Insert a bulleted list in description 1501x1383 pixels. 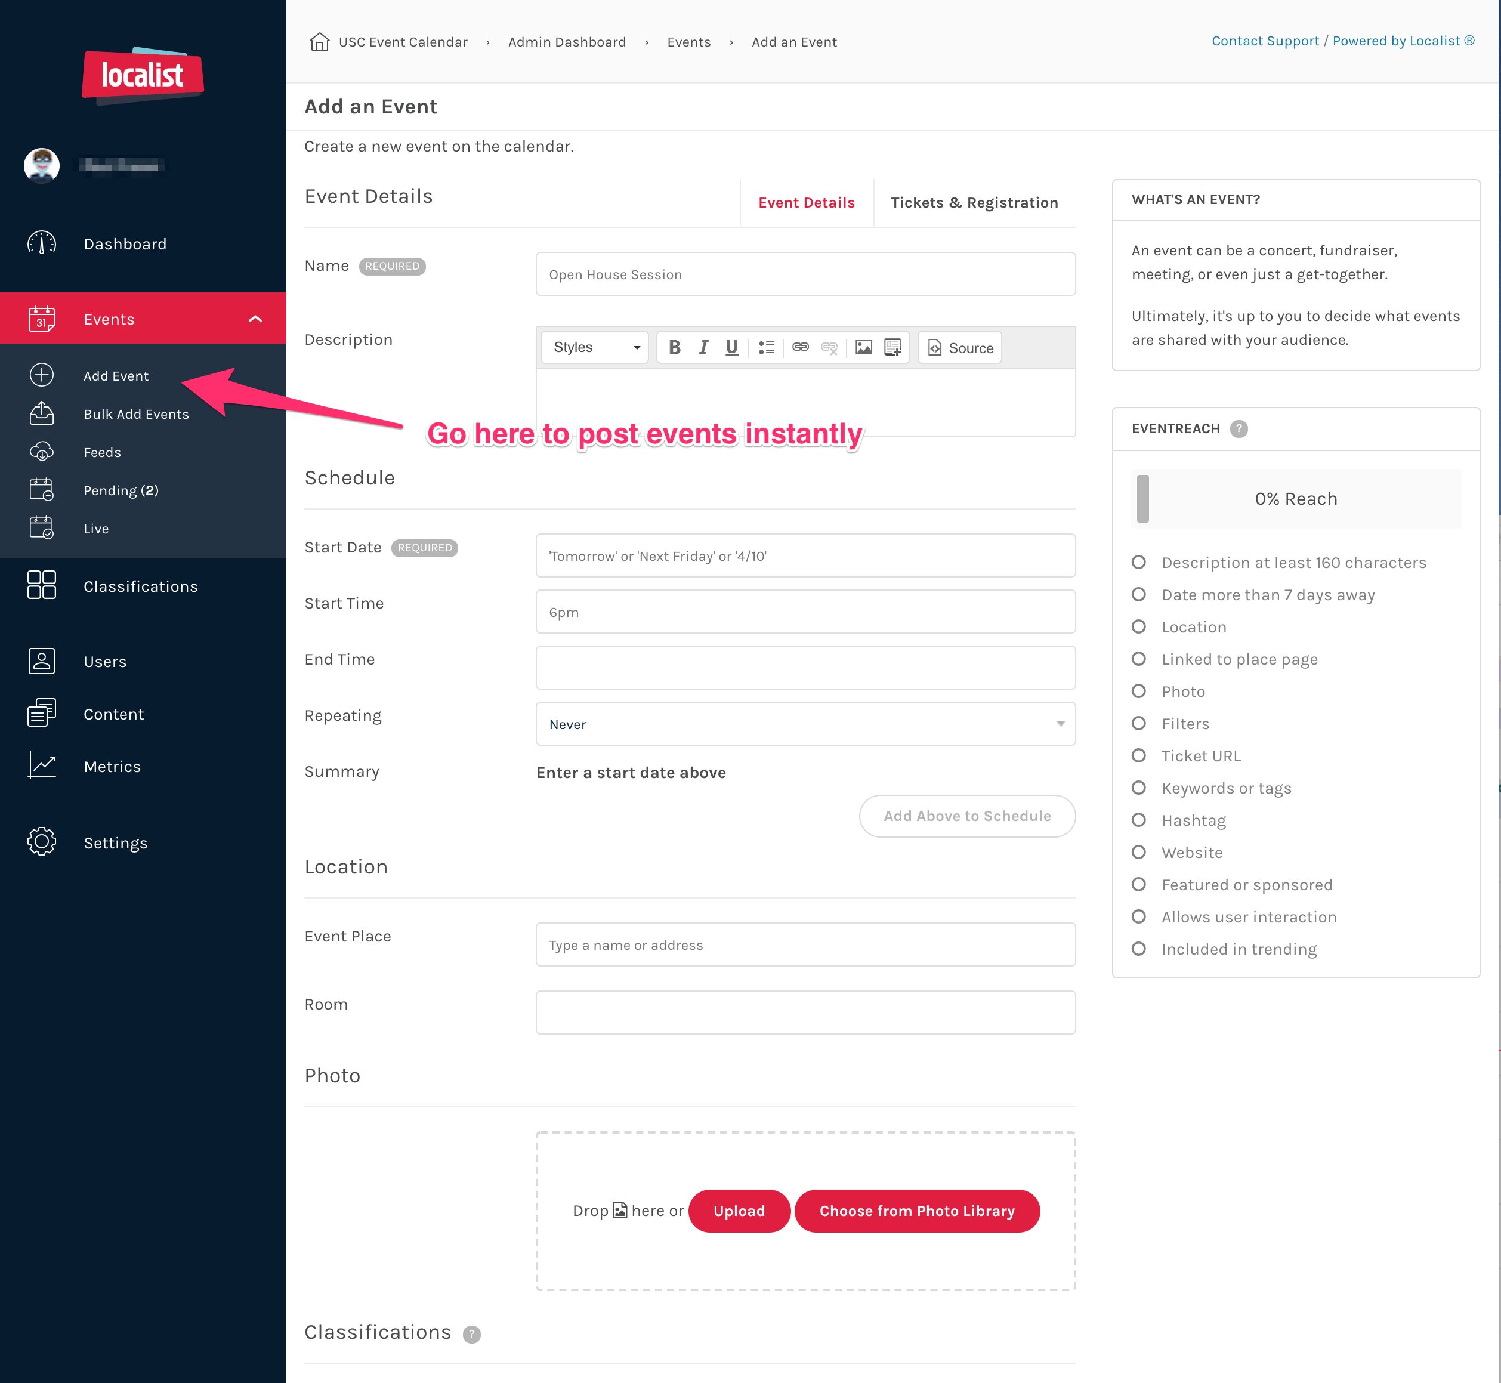click(766, 347)
